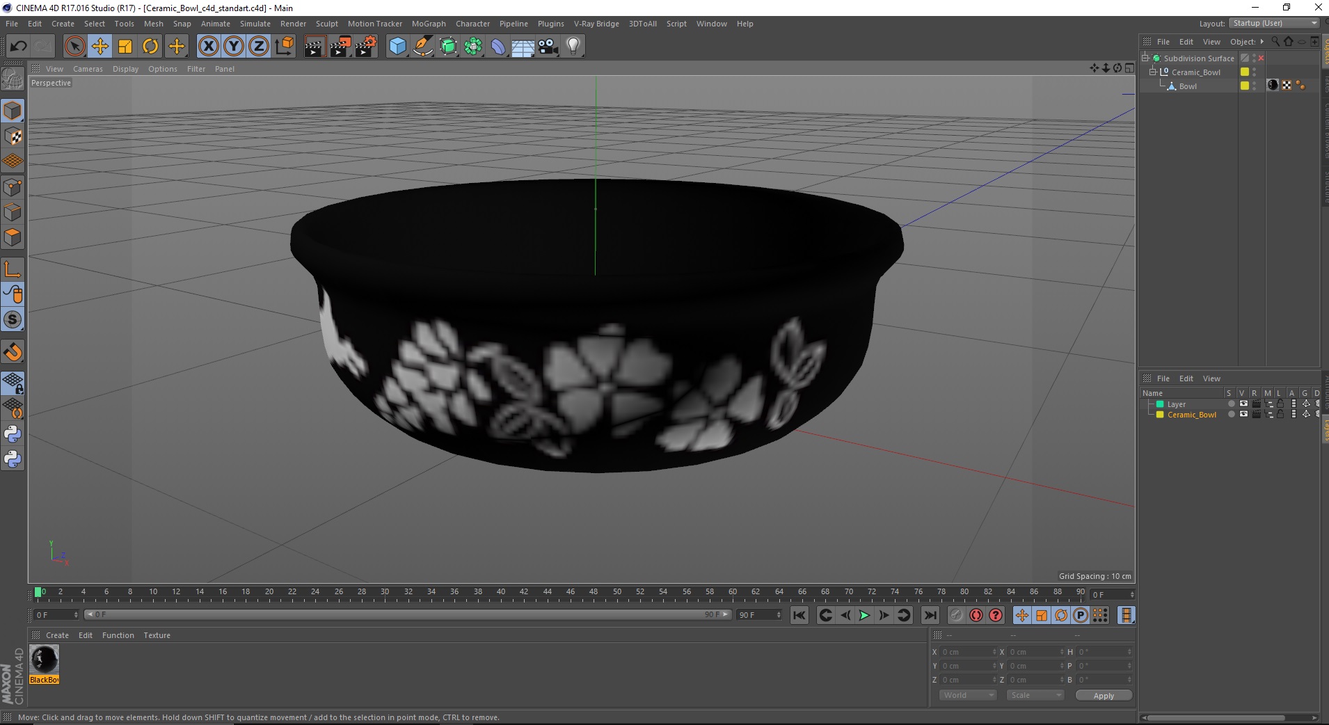Open the World coordinate dropdown

pos(968,695)
